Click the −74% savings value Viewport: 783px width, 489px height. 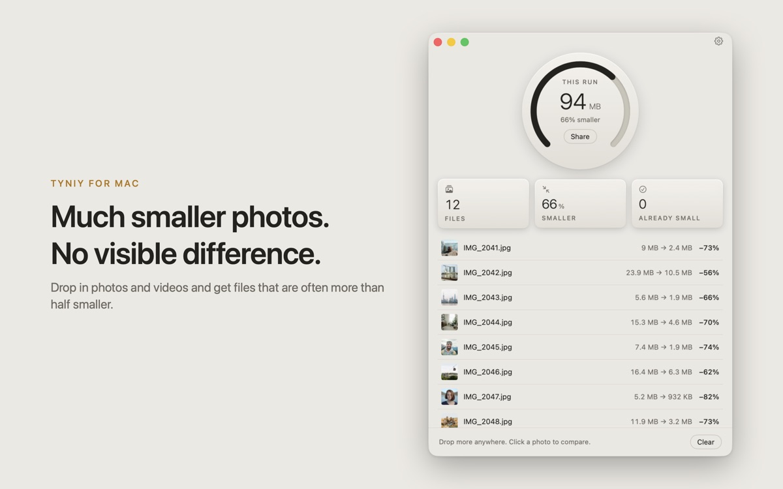pyautogui.click(x=709, y=347)
